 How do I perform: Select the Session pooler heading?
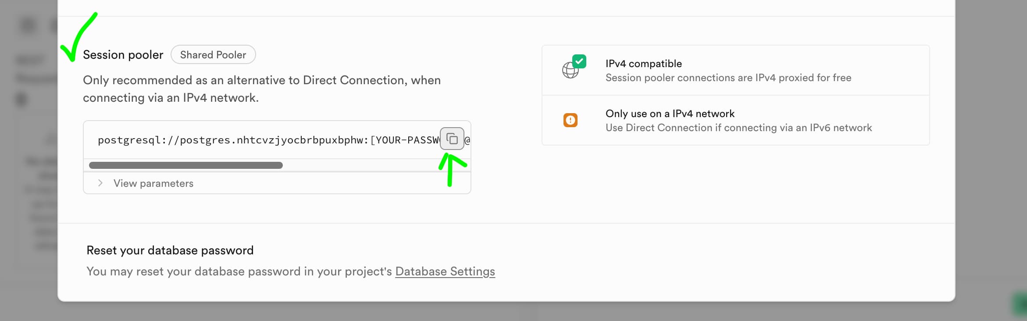(123, 55)
